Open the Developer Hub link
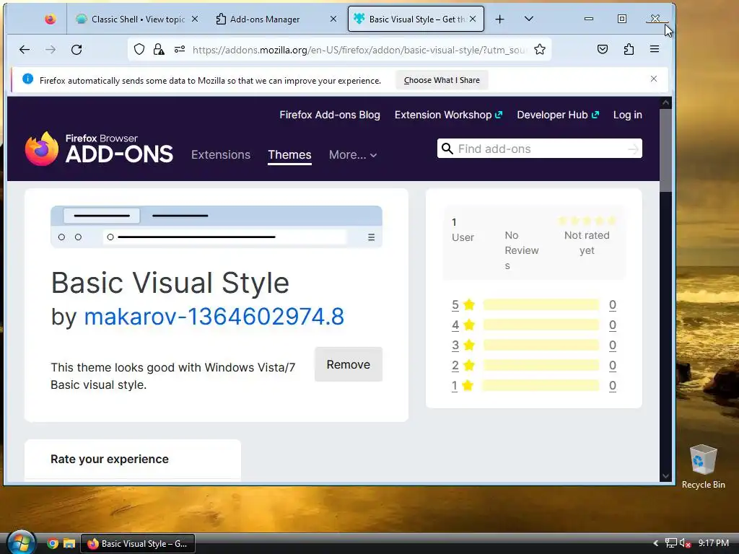The height and width of the screenshot is (554, 739). (x=558, y=115)
